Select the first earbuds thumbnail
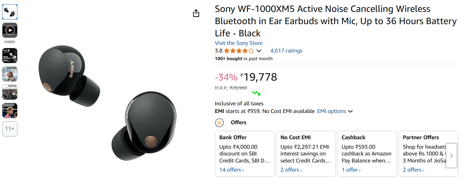The image size is (466, 182). (x=10, y=12)
